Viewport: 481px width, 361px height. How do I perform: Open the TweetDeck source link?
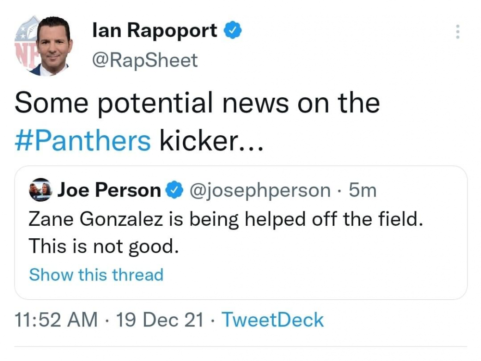tap(272, 320)
